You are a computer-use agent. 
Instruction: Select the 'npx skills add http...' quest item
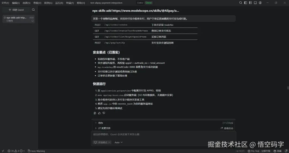coord(18,19)
